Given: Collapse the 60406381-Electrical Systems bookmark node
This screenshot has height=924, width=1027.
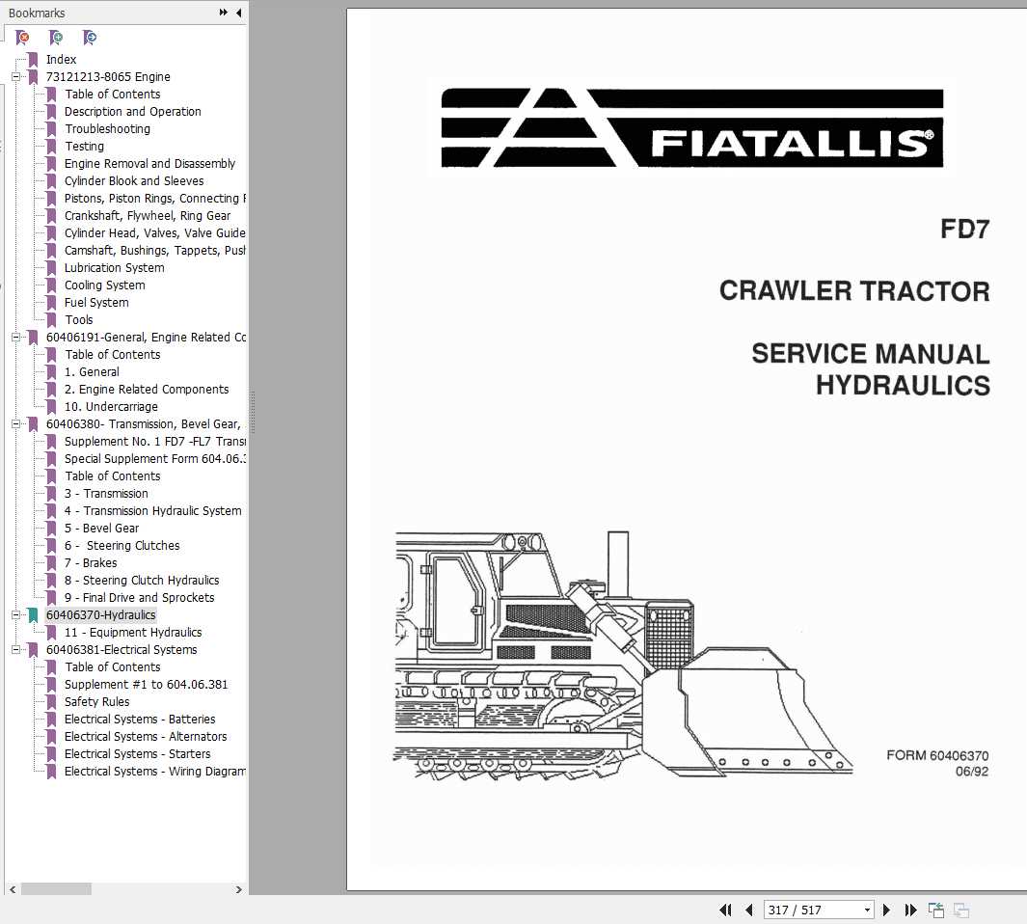Looking at the screenshot, I should coord(15,649).
